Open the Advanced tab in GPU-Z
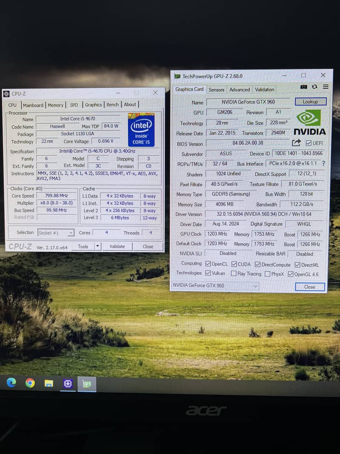Screen dimensions: 340x454 (x=239, y=90)
